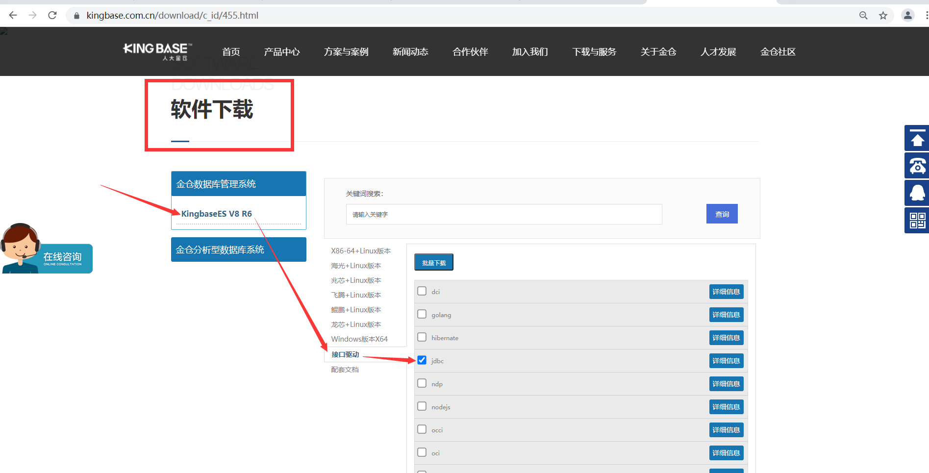Image resolution: width=929 pixels, height=473 pixels.
Task: Bookmark the page with the star icon
Action: (x=883, y=15)
